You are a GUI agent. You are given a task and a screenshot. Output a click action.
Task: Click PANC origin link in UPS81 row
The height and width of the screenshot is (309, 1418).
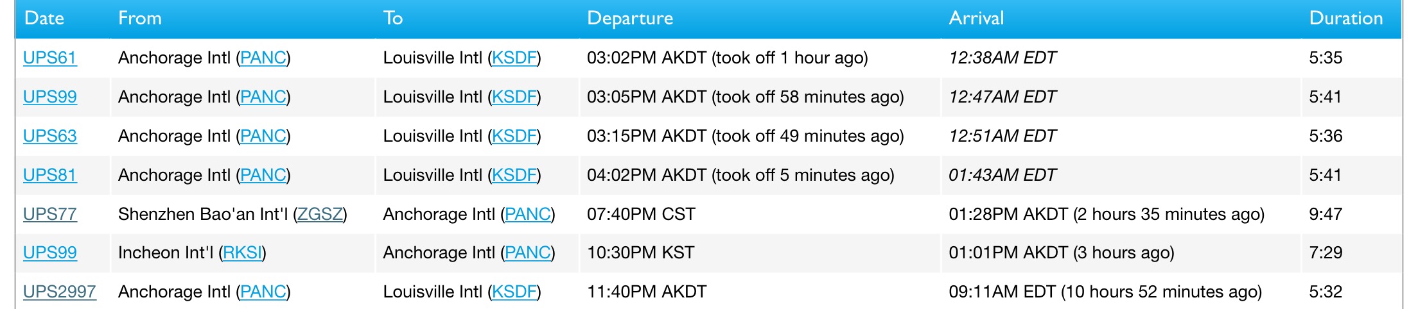coord(263,175)
